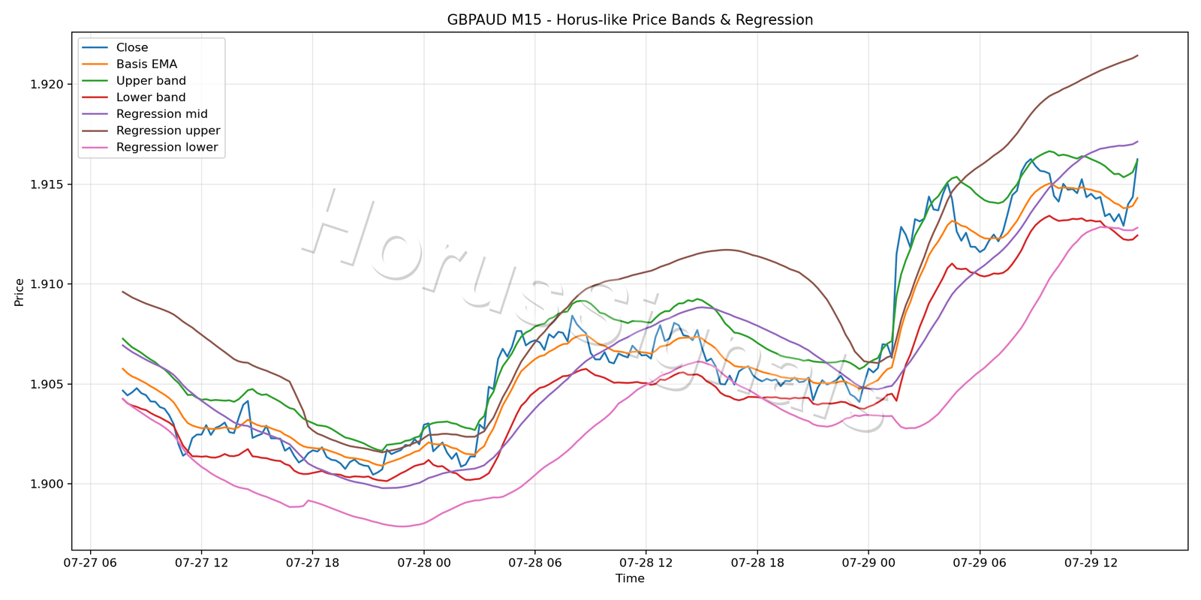Click the 1.920 y-axis tick label

click(47, 85)
